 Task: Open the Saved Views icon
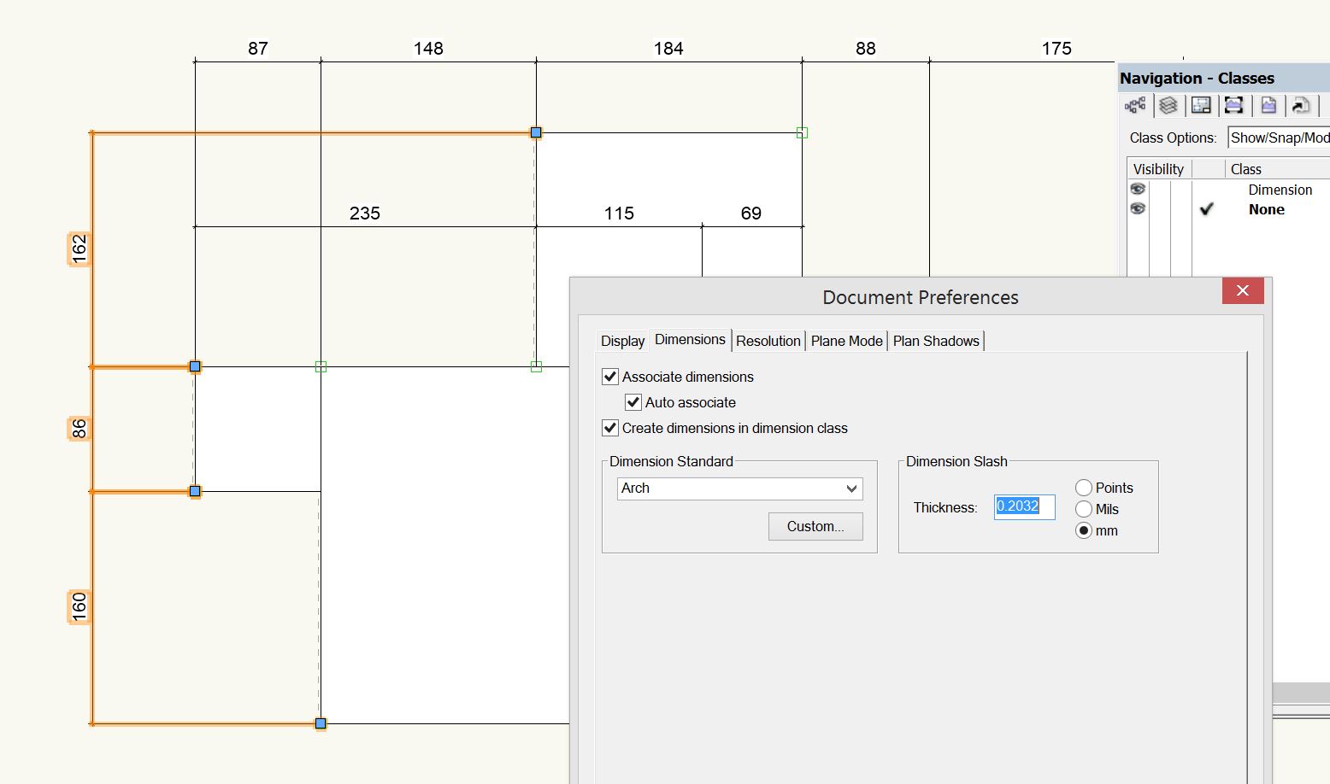(x=1268, y=105)
